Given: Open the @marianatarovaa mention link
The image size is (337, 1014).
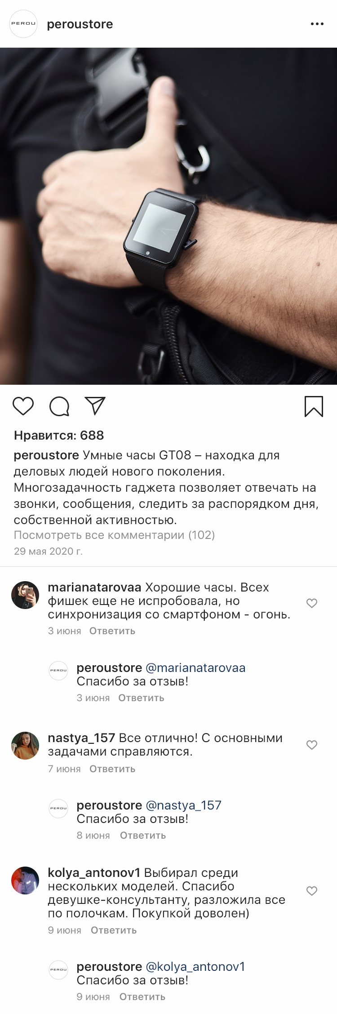Looking at the screenshot, I should [x=196, y=668].
